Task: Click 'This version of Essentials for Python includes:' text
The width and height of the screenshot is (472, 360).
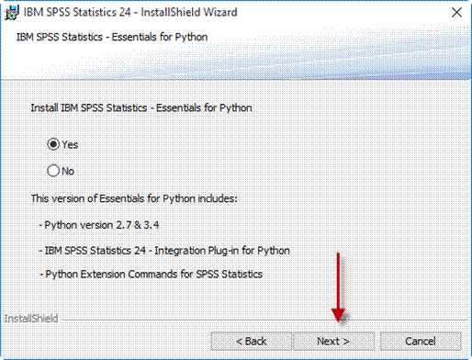Action: pyautogui.click(x=134, y=198)
